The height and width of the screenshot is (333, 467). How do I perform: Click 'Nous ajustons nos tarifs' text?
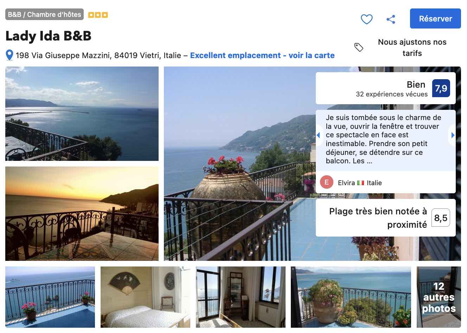412,48
